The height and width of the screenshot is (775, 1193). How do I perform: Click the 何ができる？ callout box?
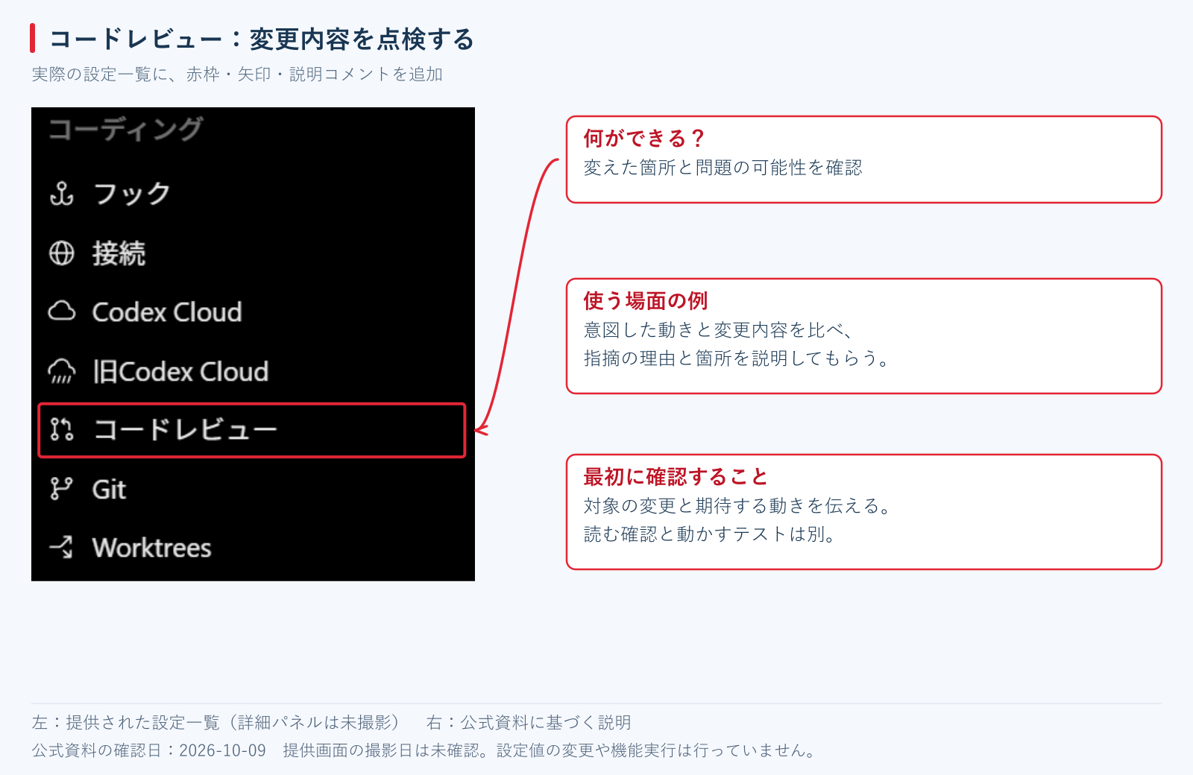click(x=864, y=159)
